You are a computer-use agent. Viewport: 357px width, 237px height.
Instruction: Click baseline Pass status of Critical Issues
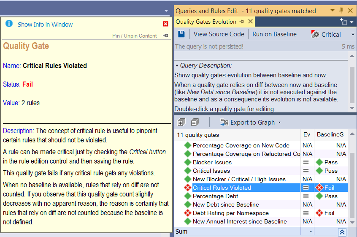[327, 171]
